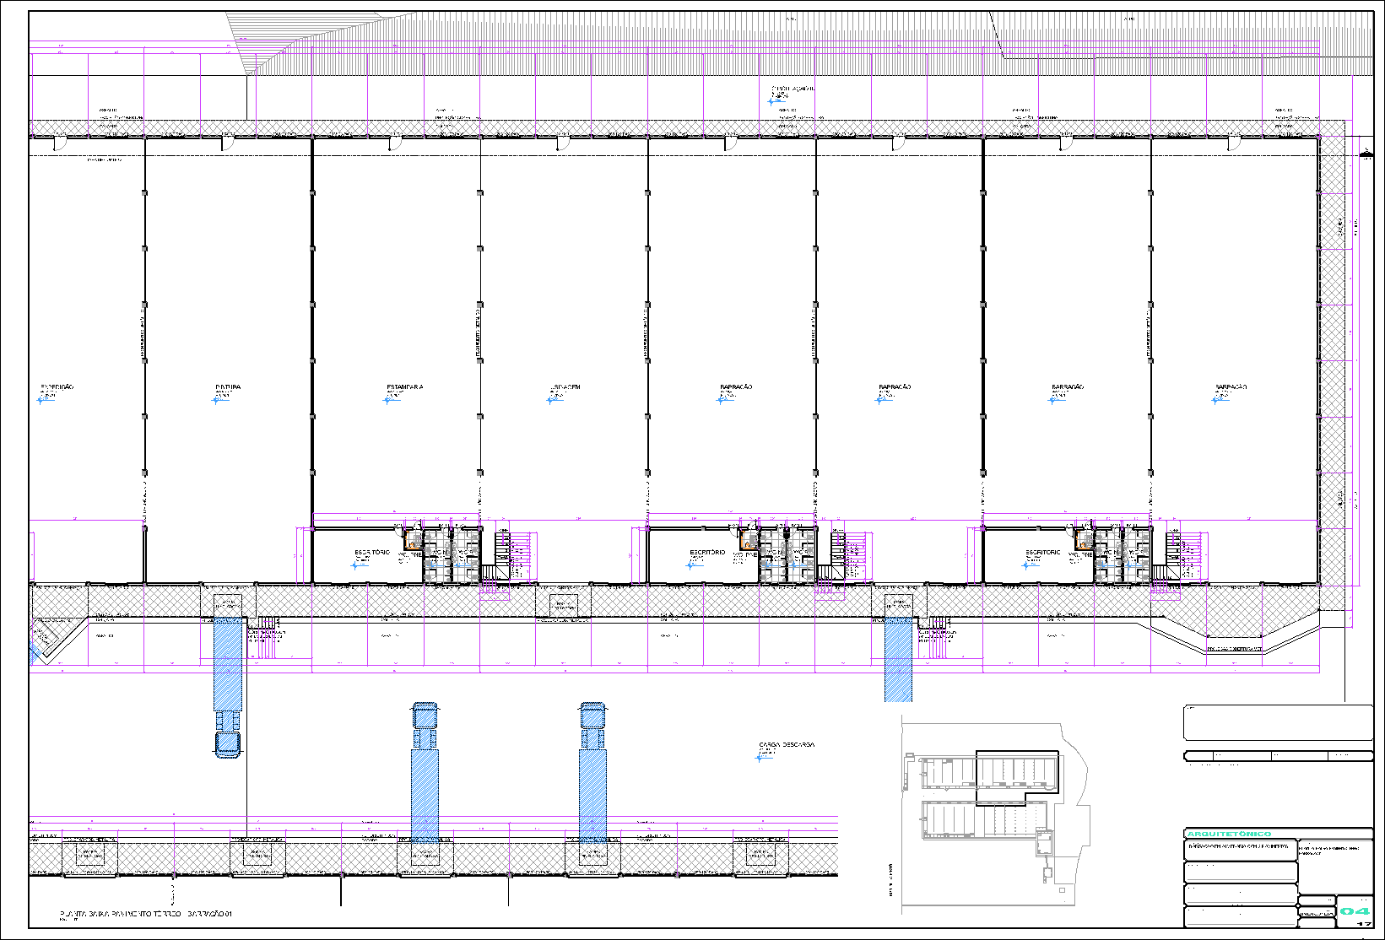Click the door swing at the top-left corner
Screen dimensions: 1385x940
(60, 145)
